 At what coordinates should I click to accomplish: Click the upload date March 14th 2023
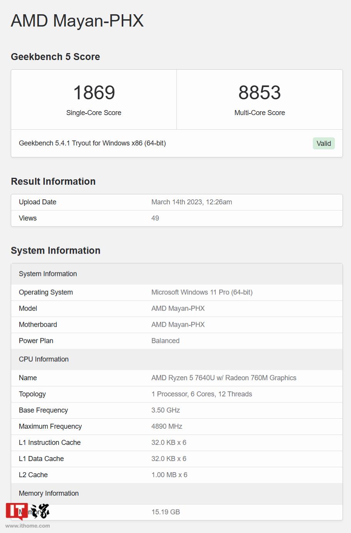191,202
